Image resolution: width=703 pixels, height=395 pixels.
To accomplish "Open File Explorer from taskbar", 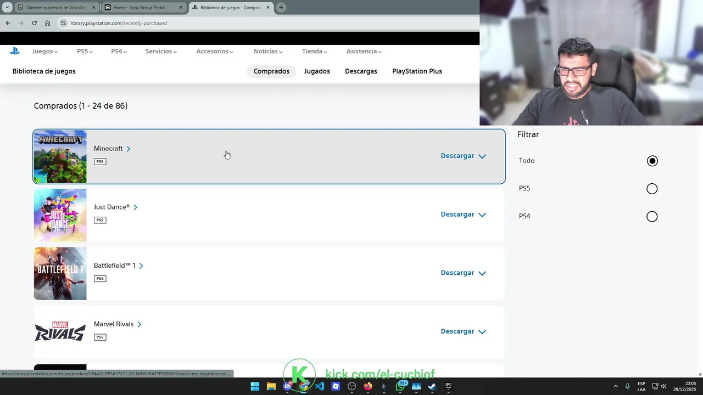I will (x=271, y=386).
